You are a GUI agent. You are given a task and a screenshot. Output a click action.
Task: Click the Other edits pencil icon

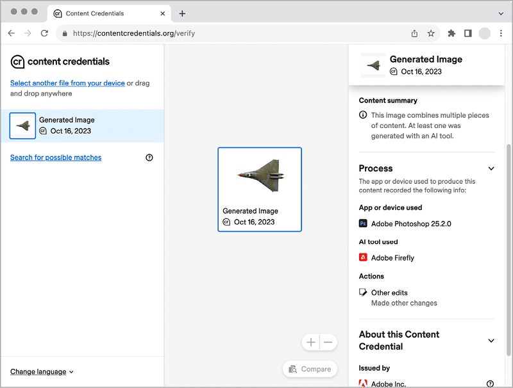(x=363, y=292)
